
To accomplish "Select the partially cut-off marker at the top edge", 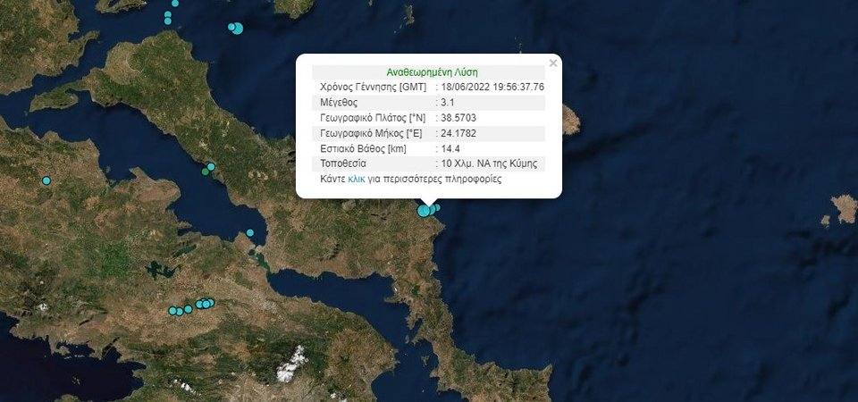I will pyautogui.click(x=175, y=3).
